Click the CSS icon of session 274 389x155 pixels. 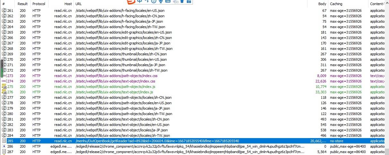(x=4, y=81)
